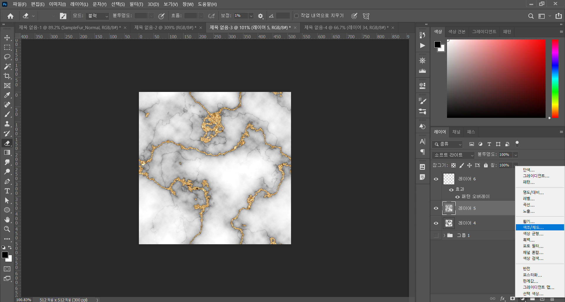Viewport: 565px width, 302px height.
Task: Open 이미지(I) menu
Action: tap(57, 4)
